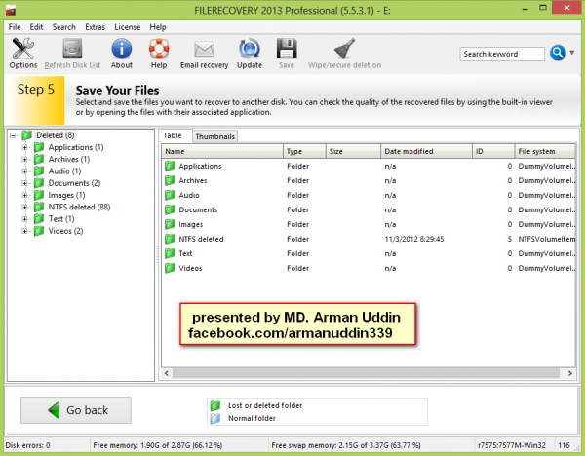Screen dimensions: 585x456
Task: Collapse the Deleted (8) root node
Action: (x=13, y=135)
